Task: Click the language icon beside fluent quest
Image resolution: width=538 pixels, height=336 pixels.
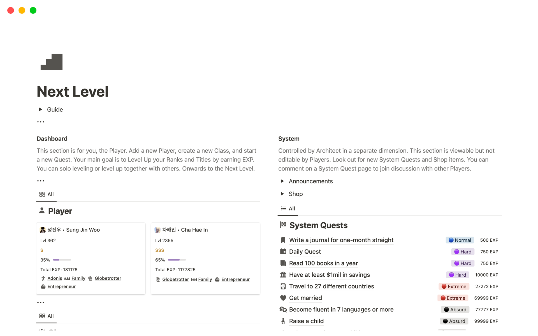Action: (x=283, y=309)
